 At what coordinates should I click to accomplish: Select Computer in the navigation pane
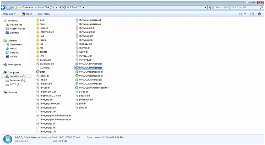click(x=11, y=72)
